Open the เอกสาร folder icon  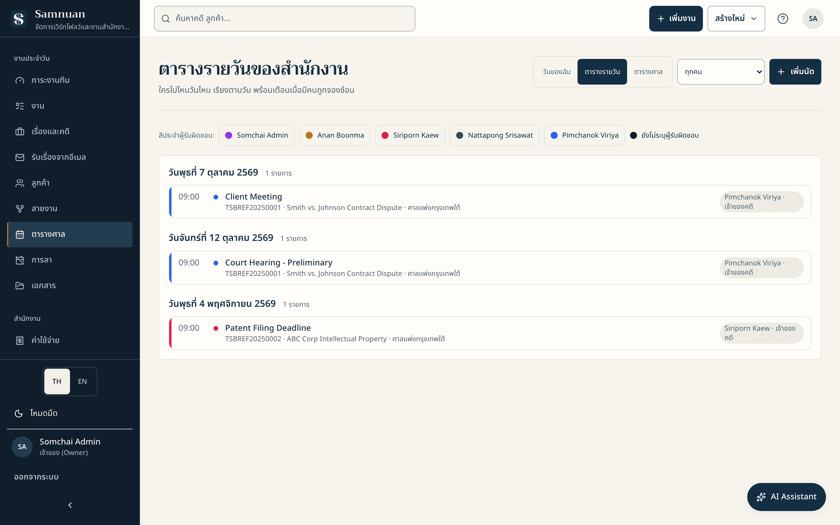[20, 286]
